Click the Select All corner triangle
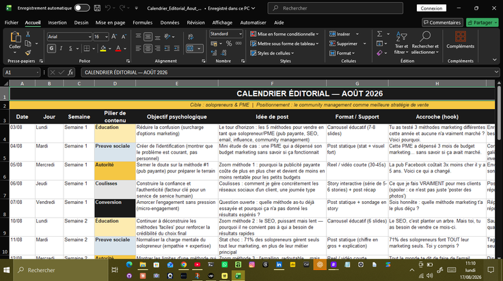The height and width of the screenshot is (281, 503). pos(5,83)
